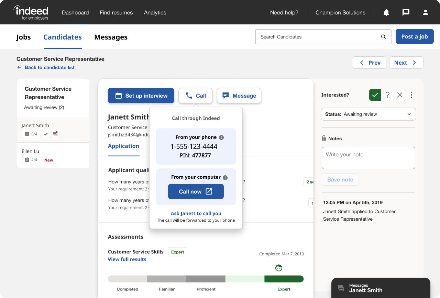440x298 pixels.
Task: Click Ask Janett to call you link
Action: coord(196,213)
